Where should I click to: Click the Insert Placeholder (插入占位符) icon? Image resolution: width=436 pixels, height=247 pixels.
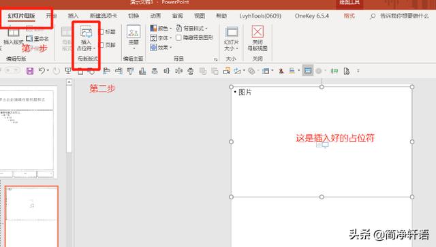click(x=87, y=32)
